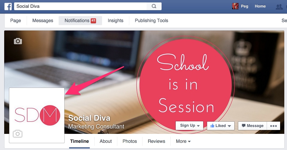
Task: Click the red 41 notifications badge
Action: [x=93, y=21]
